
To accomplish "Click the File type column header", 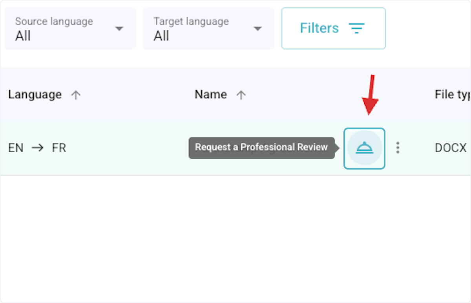I will [452, 95].
